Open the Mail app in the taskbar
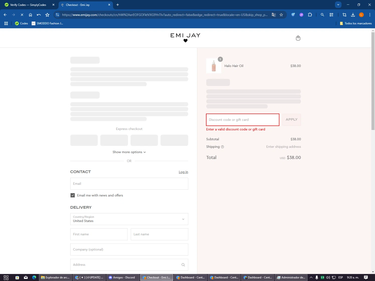This screenshot has width=375, height=281. pos(26,278)
